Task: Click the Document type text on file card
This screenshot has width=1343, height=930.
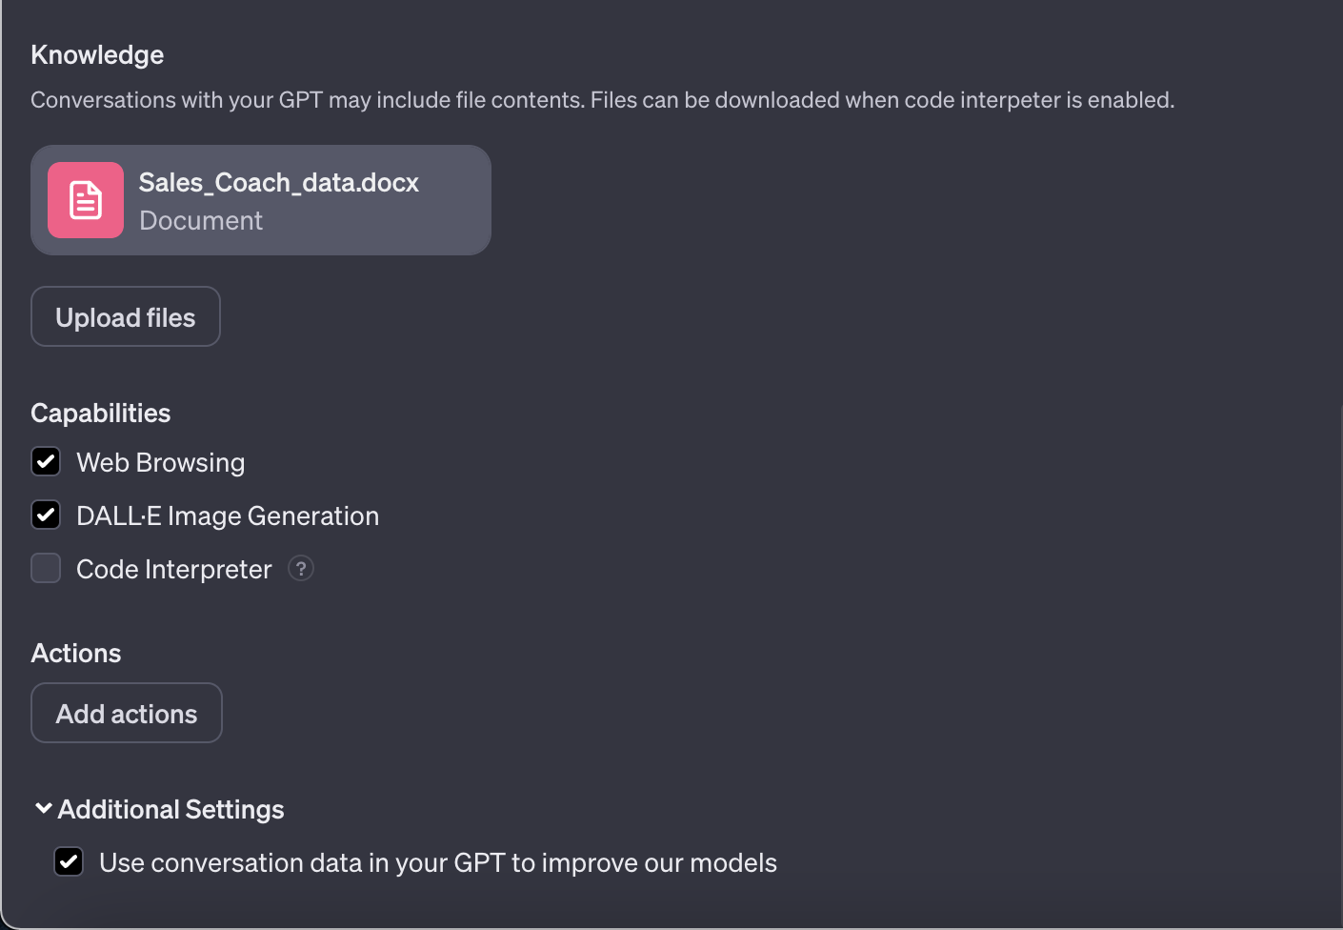Action: pos(201,221)
